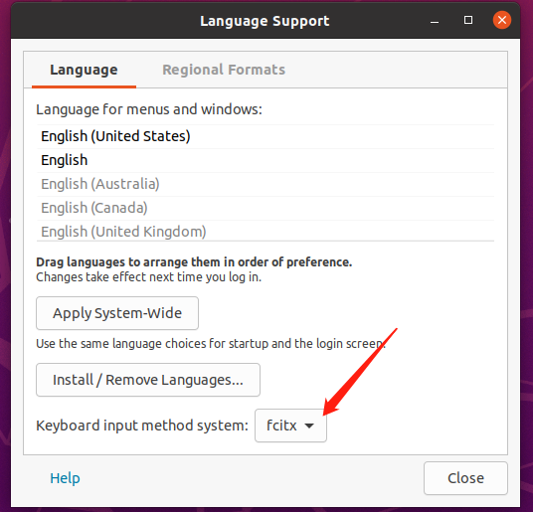Click the 'Keyboard input method system' label

point(142,426)
